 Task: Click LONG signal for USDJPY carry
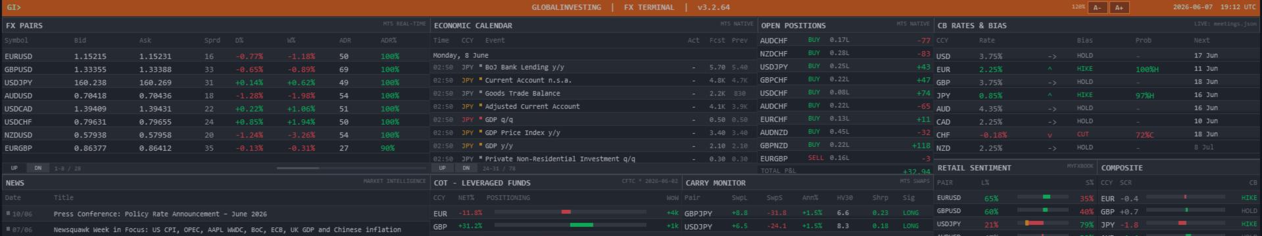(911, 226)
